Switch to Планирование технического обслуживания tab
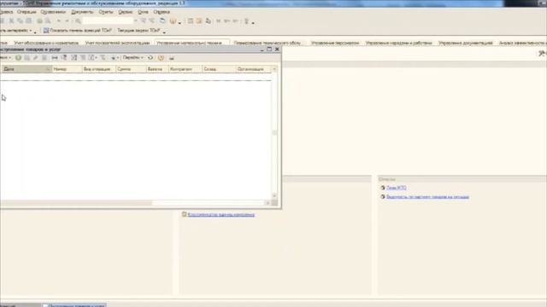Image resolution: width=547 pixels, height=307 pixels. pyautogui.click(x=268, y=43)
